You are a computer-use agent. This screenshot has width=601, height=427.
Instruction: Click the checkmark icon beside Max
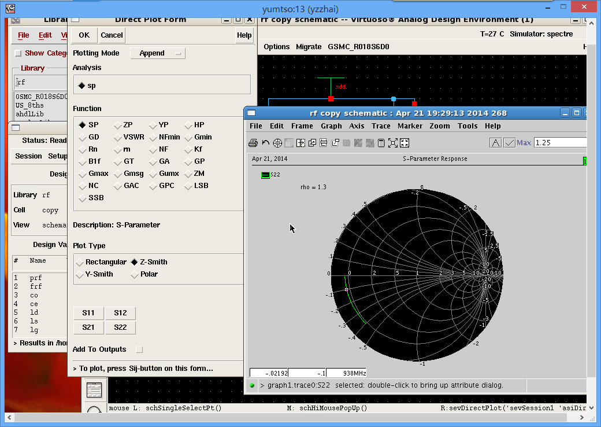click(x=509, y=143)
